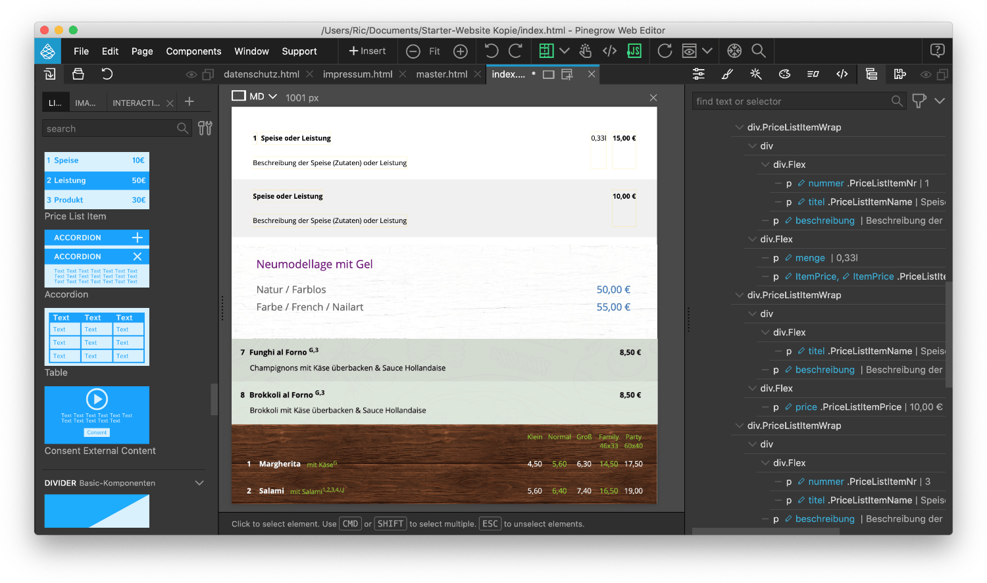Toggle the device frame icon on index tab
Viewport: 987px width, 583px height.
pyautogui.click(x=548, y=74)
